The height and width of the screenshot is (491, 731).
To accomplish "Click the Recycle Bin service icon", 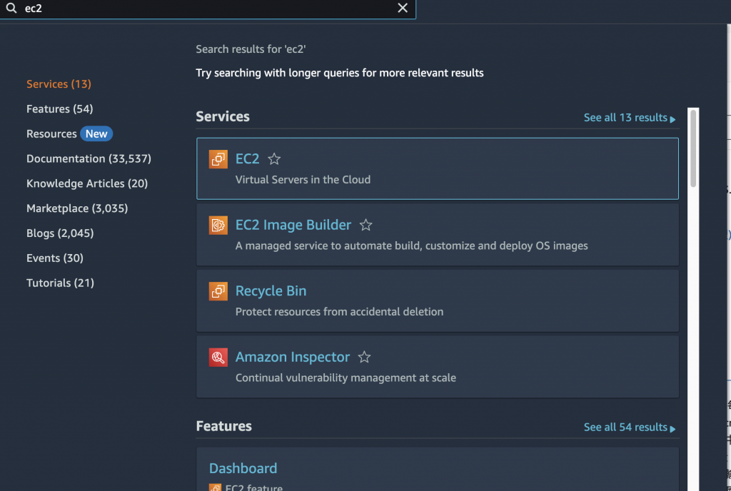I will click(x=218, y=292).
